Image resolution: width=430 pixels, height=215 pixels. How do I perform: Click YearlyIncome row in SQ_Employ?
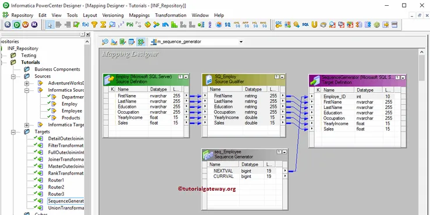tap(244, 118)
